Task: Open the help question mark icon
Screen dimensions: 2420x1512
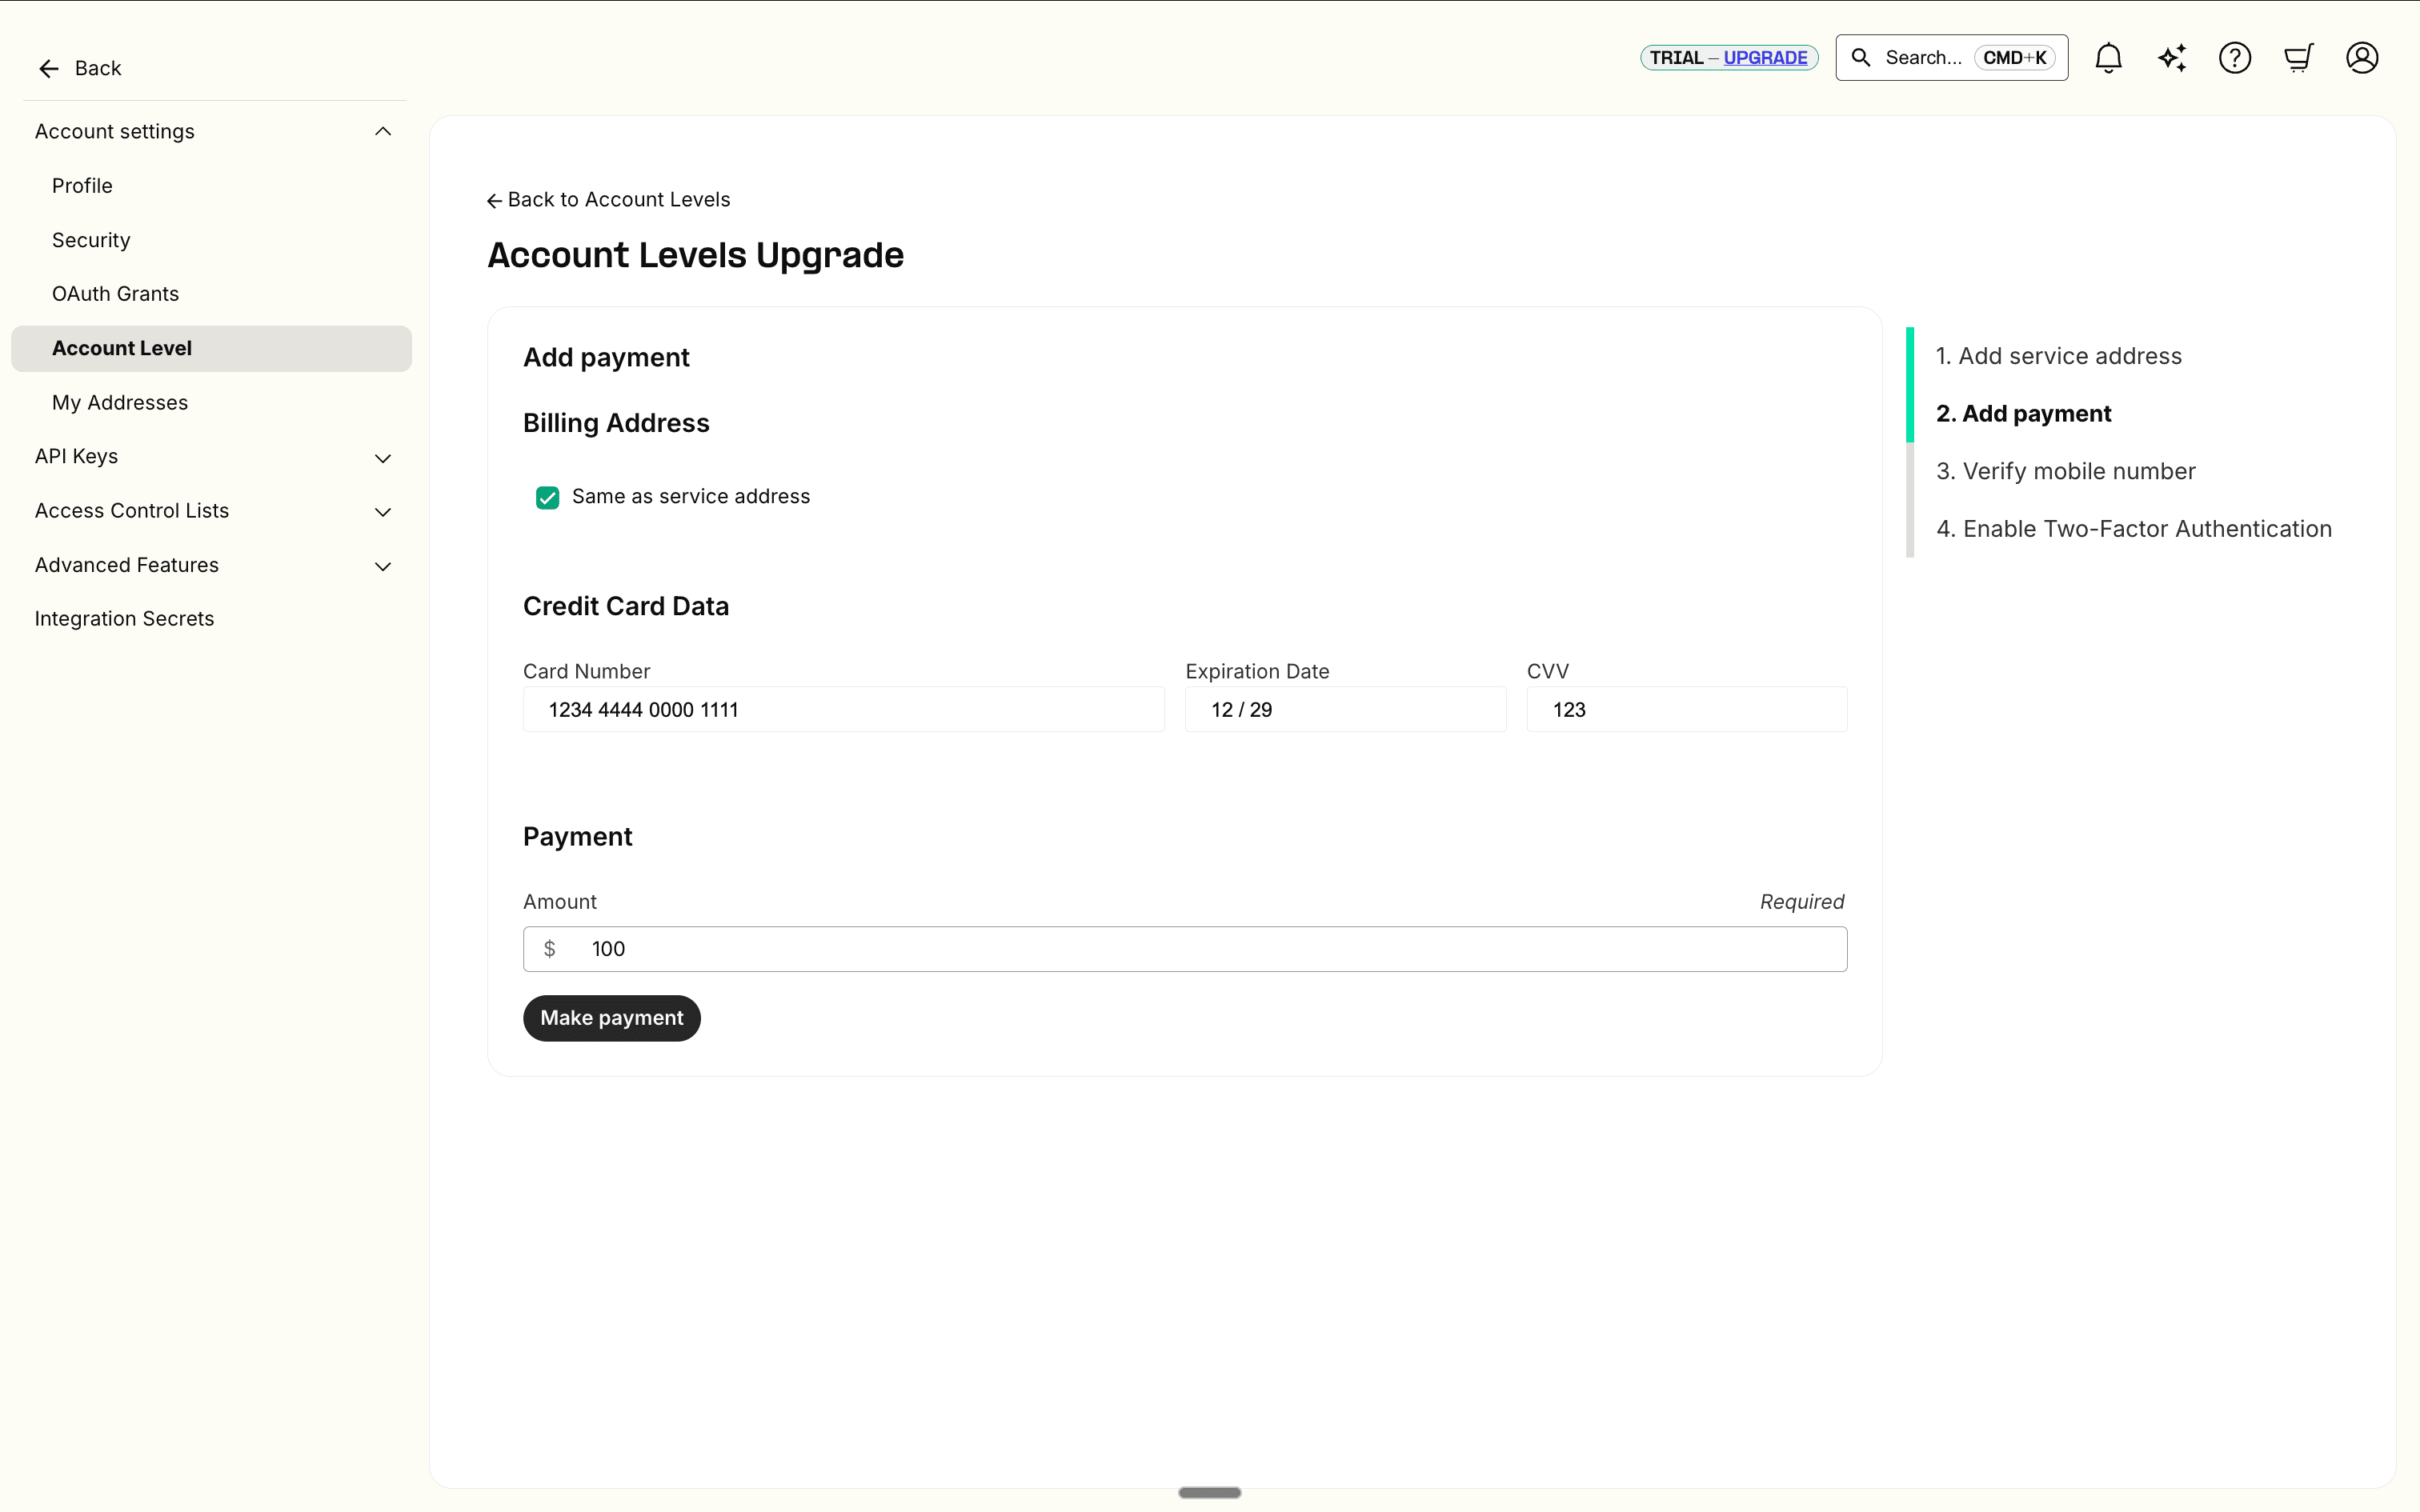Action: pos(2235,57)
